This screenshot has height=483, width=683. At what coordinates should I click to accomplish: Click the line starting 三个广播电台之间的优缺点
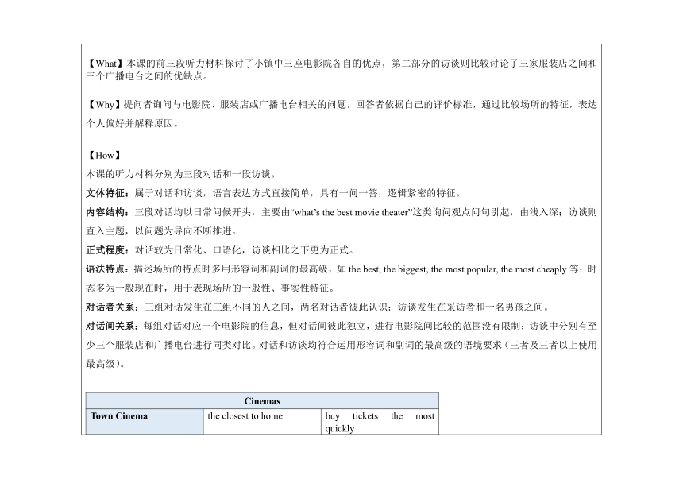pos(147,76)
